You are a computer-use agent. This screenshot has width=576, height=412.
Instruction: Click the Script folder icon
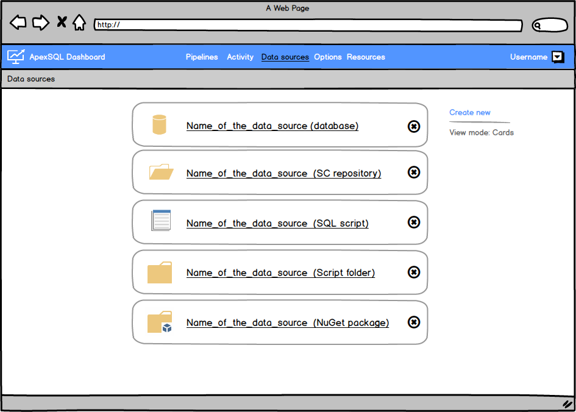pos(160,272)
